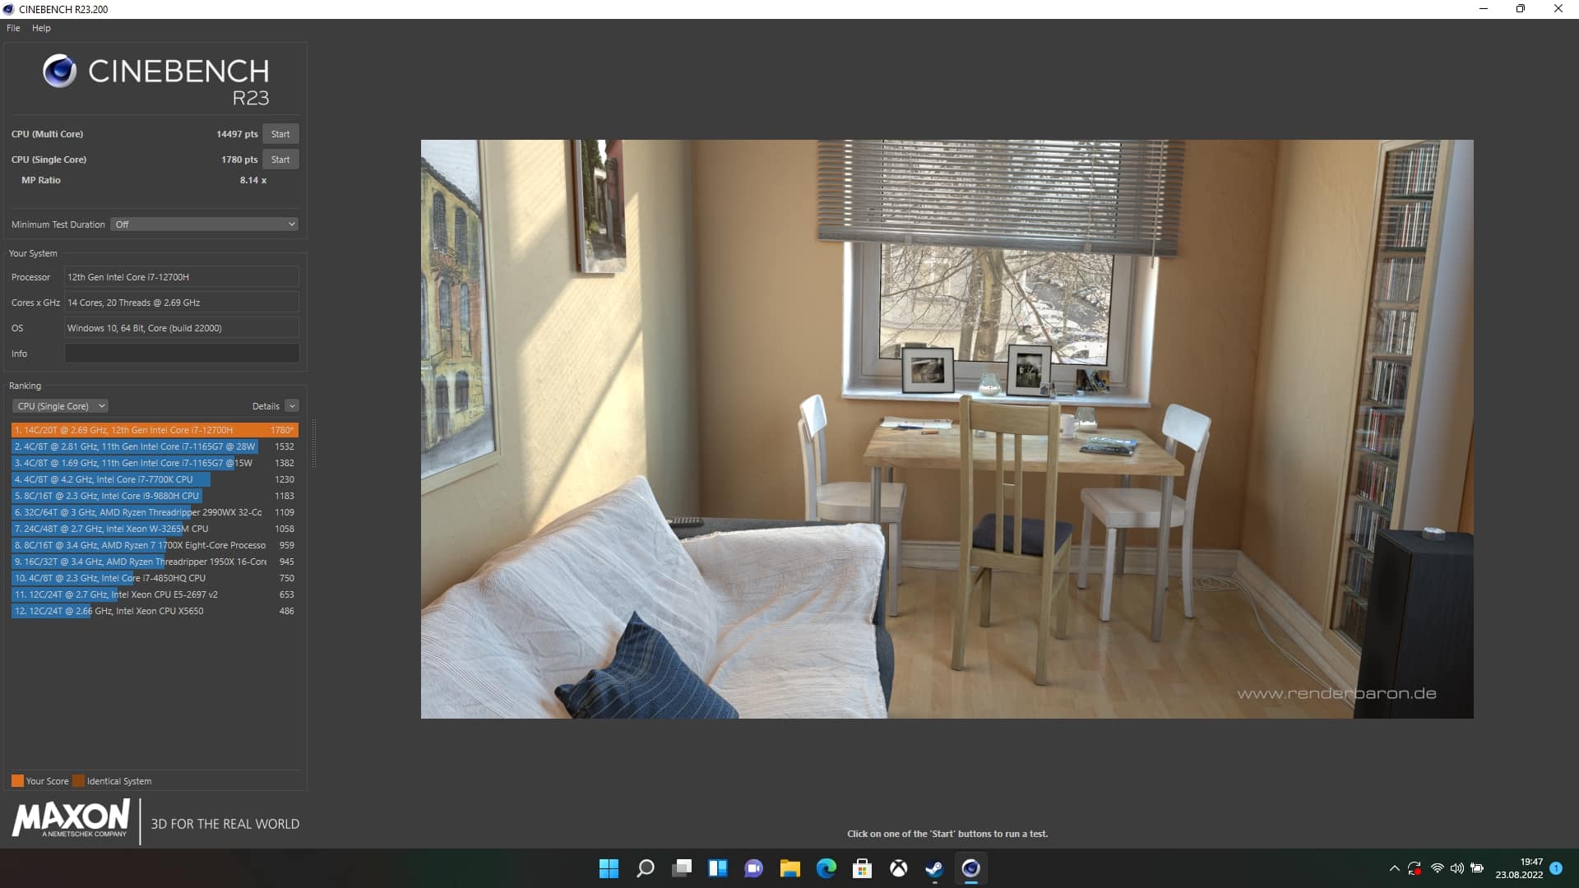This screenshot has width=1579, height=888.
Task: Click the volume speaker tray icon
Action: tap(1456, 868)
